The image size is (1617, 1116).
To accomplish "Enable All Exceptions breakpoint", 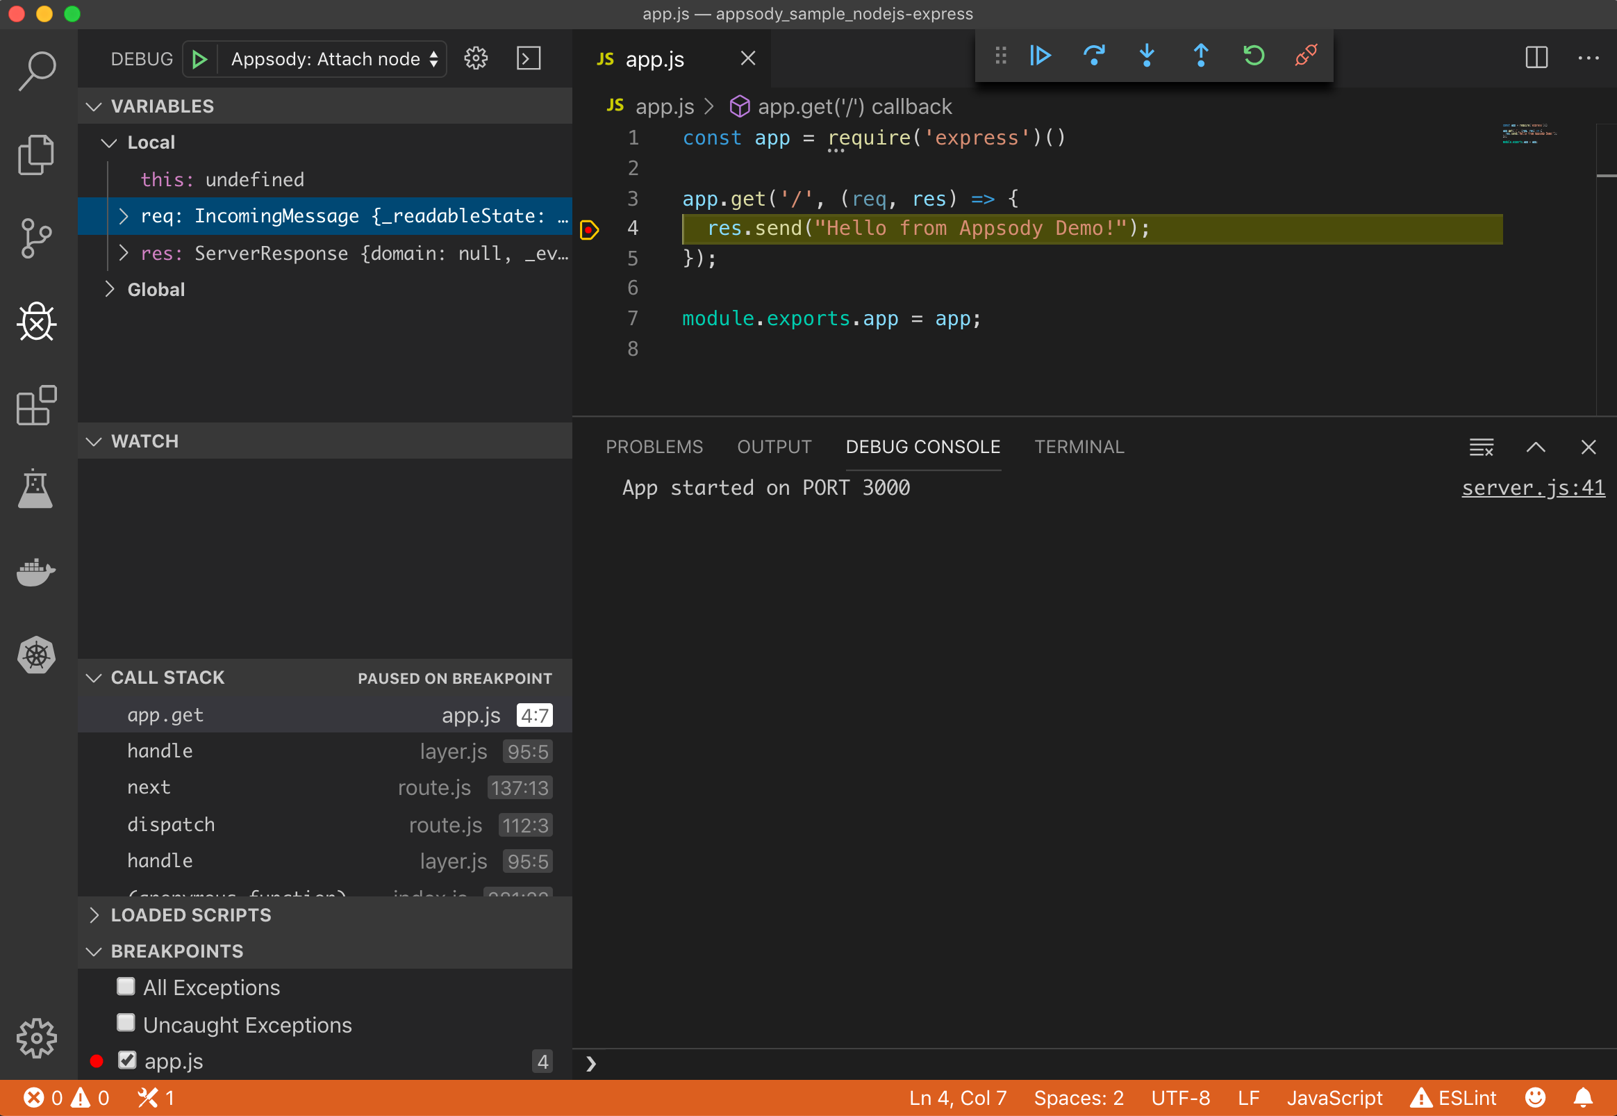I will pos(126,987).
